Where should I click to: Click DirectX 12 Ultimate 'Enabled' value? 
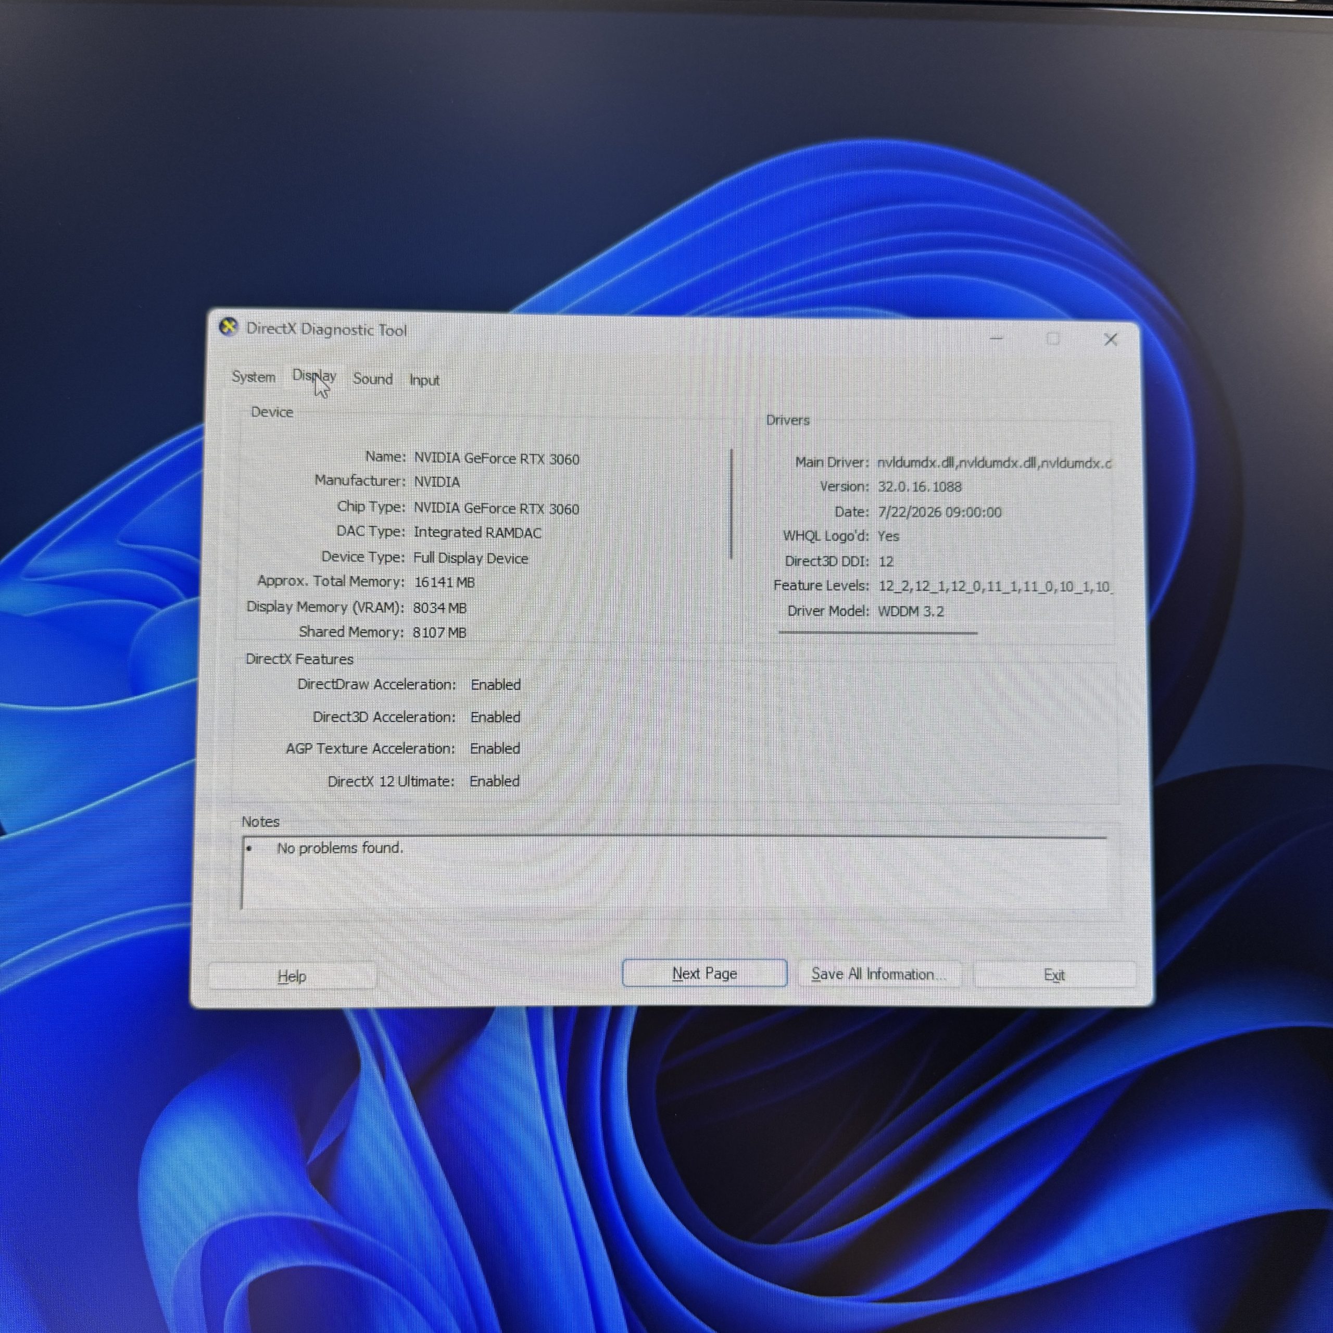coord(494,781)
